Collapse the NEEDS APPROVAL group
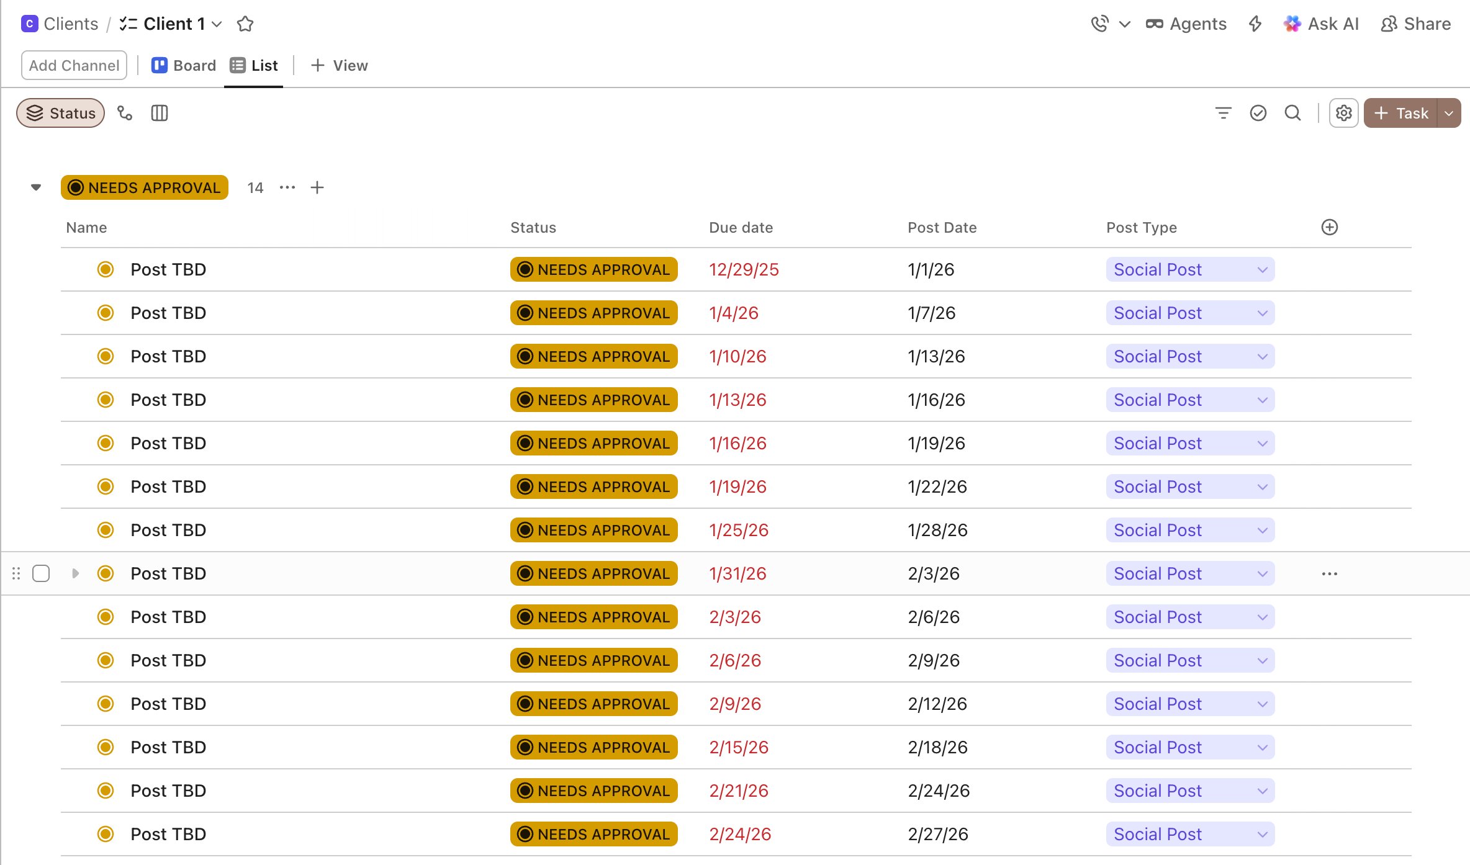The image size is (1470, 865). pos(36,187)
